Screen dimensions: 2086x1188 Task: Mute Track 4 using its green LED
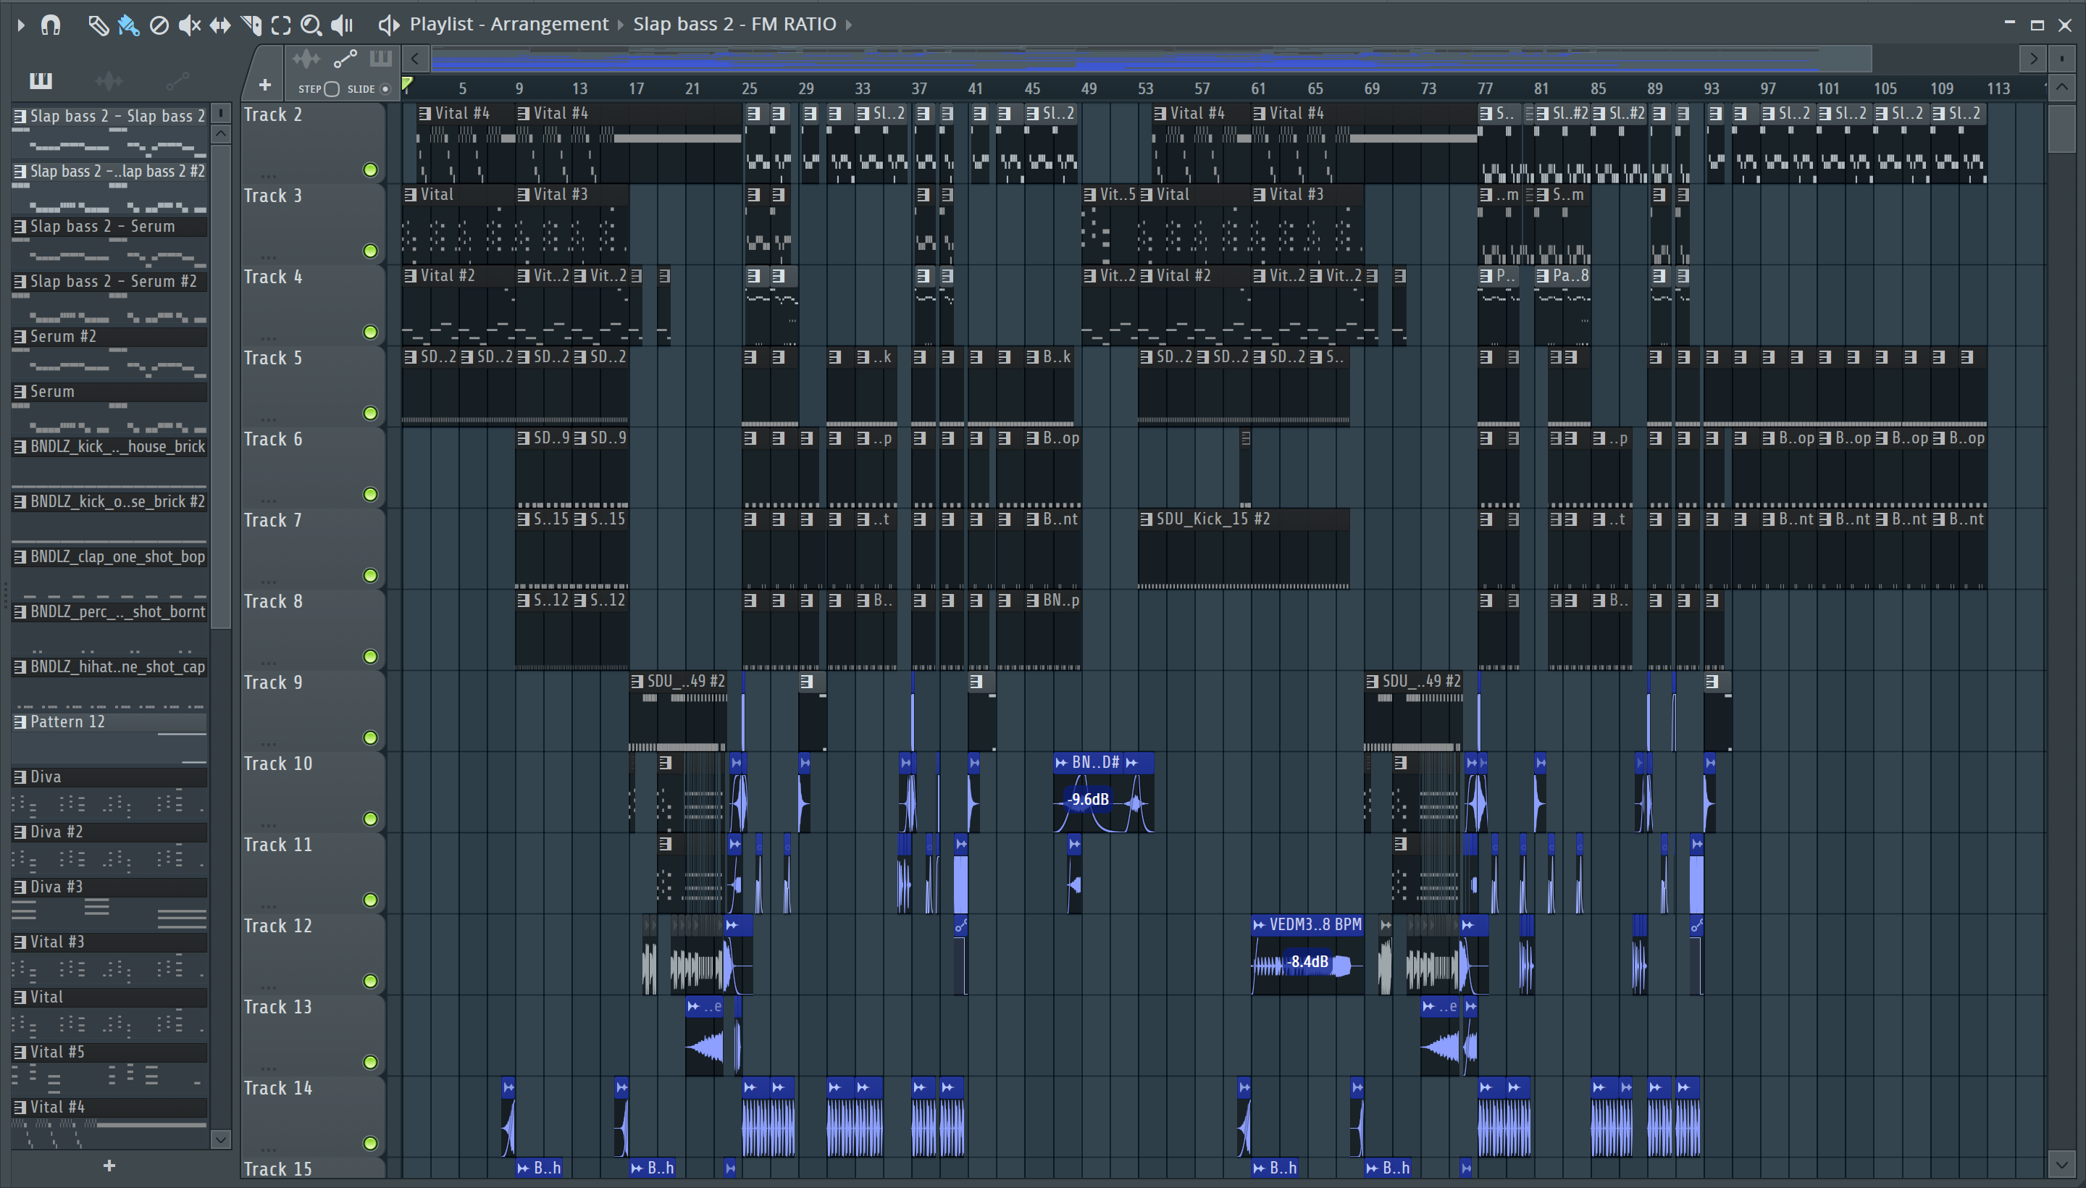370,332
